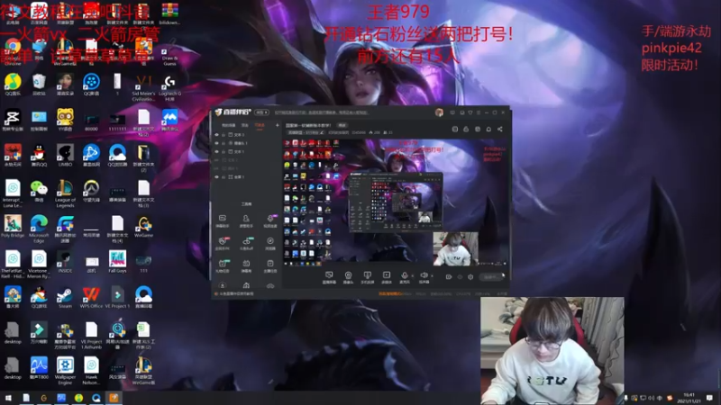The height and width of the screenshot is (405, 721).
Task: Click the webcam feed inside the streaming preview
Action: click(456, 248)
